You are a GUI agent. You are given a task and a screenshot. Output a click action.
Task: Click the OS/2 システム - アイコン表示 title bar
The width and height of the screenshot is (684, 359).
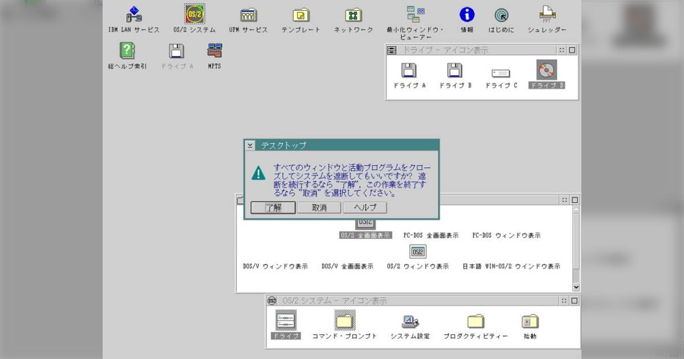tap(417, 300)
